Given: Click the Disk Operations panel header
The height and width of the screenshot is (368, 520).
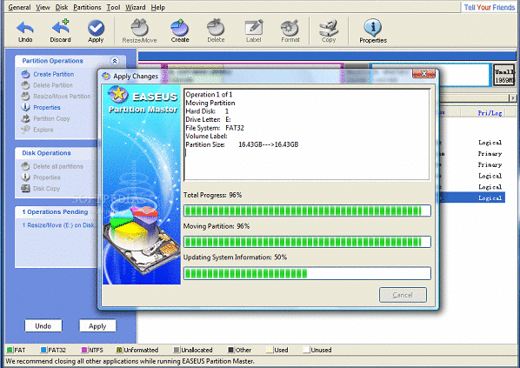Looking at the screenshot, I should pos(46,153).
